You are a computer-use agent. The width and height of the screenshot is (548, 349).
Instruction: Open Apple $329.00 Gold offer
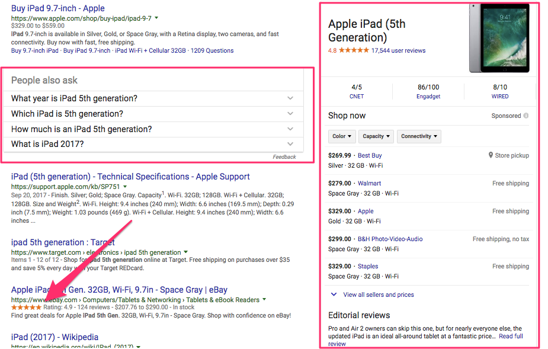point(366,211)
